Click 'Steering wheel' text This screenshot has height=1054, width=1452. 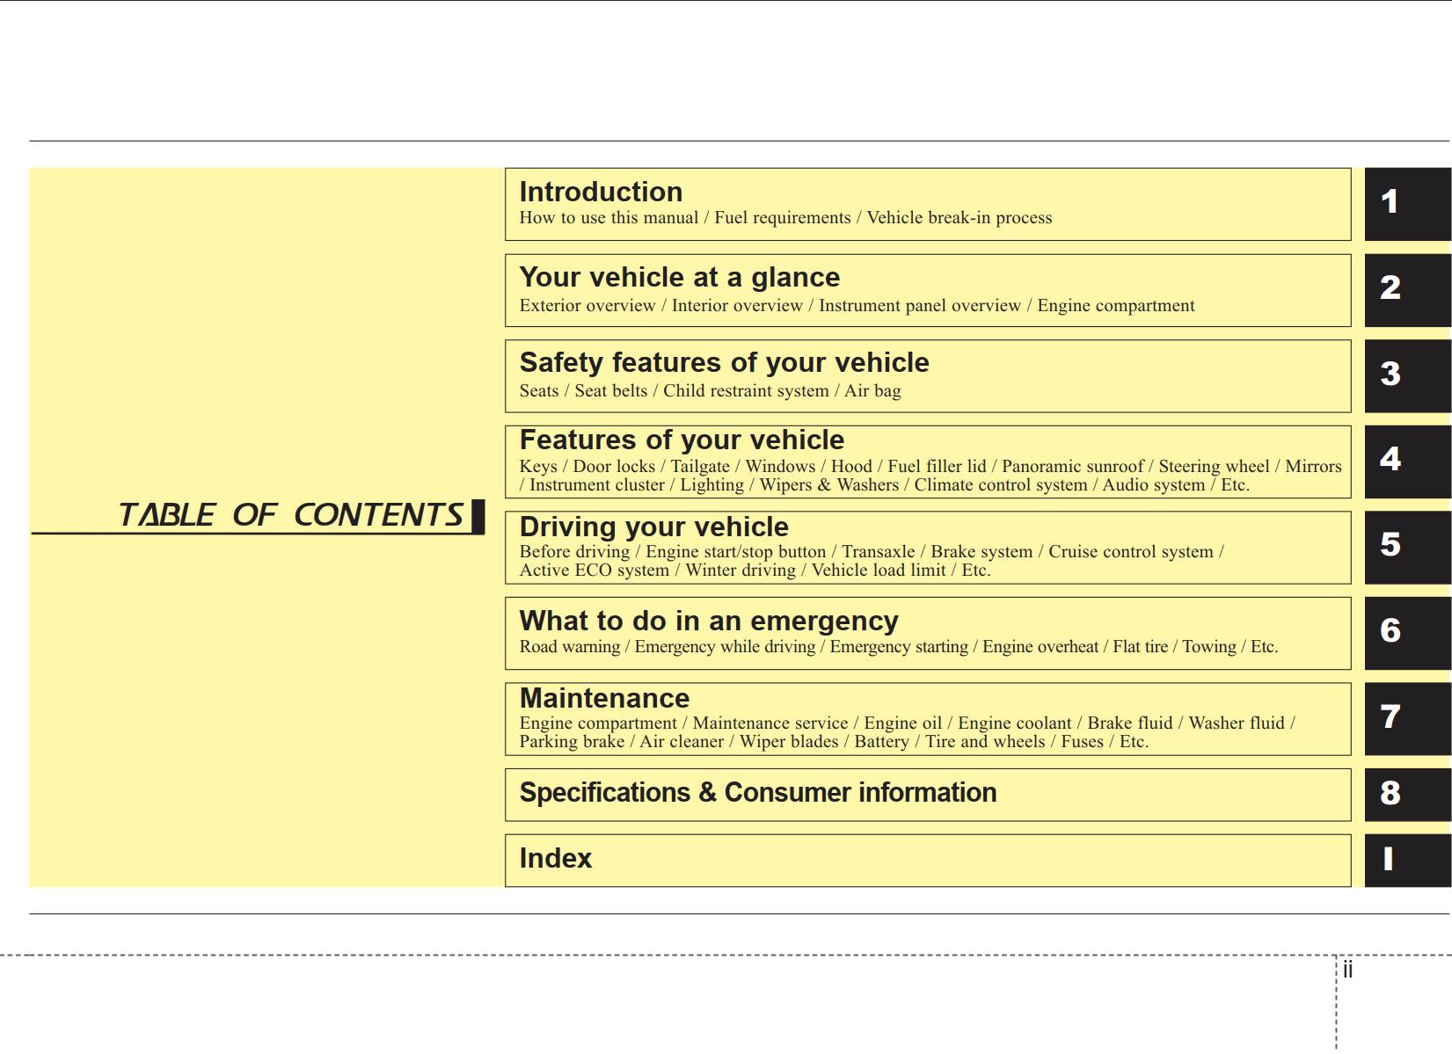1214,467
